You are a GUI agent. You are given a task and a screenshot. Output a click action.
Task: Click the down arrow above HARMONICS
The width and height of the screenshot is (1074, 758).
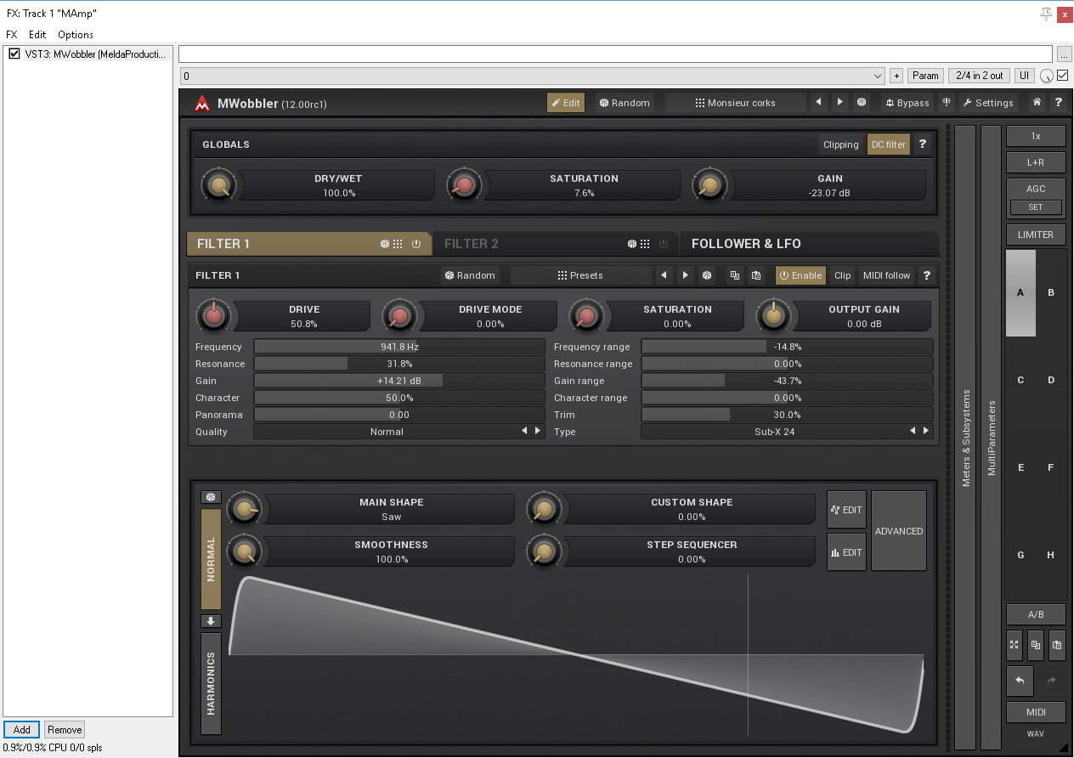(211, 621)
